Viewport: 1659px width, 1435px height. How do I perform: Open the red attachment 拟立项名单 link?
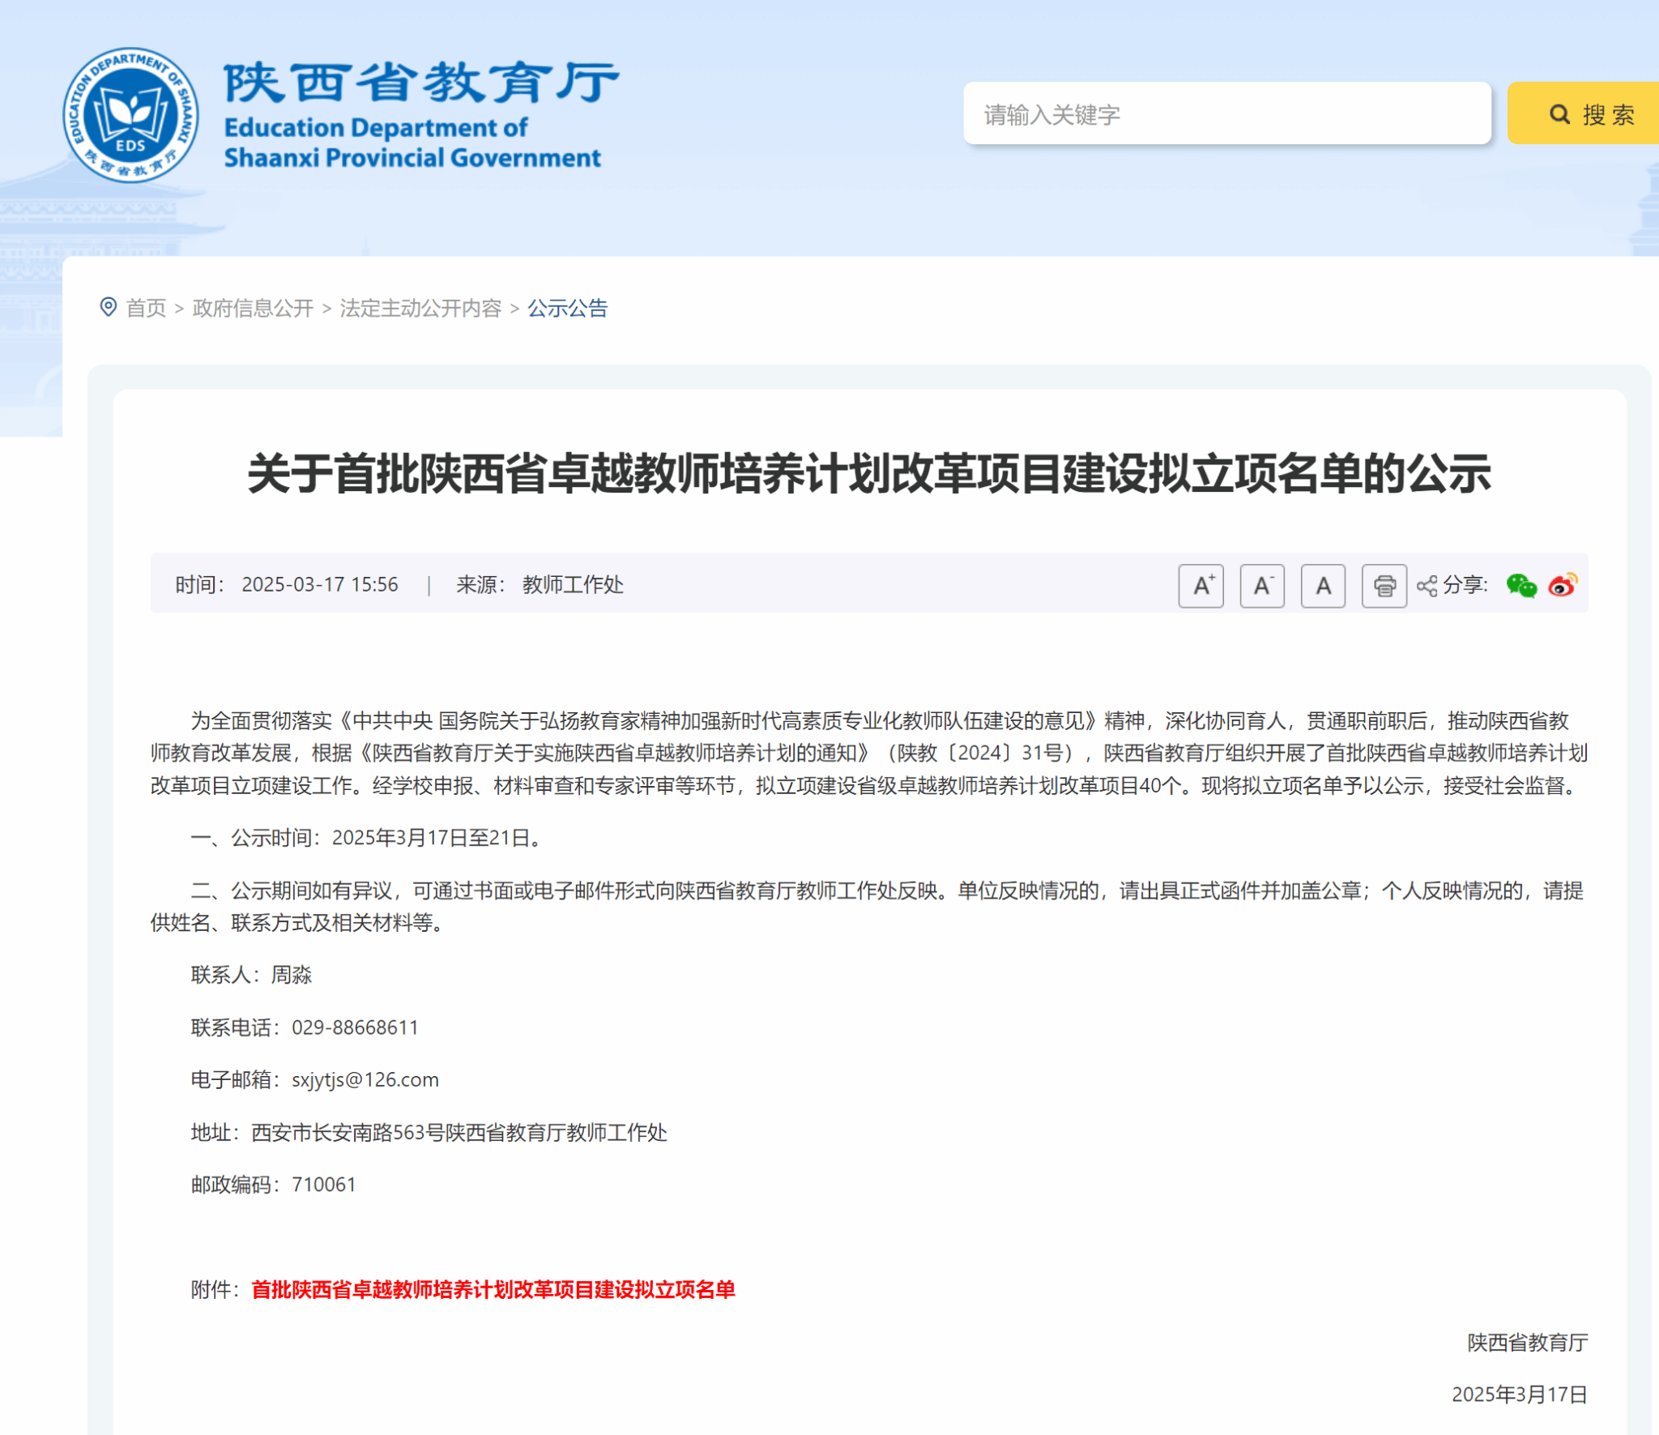pyautogui.click(x=493, y=1289)
